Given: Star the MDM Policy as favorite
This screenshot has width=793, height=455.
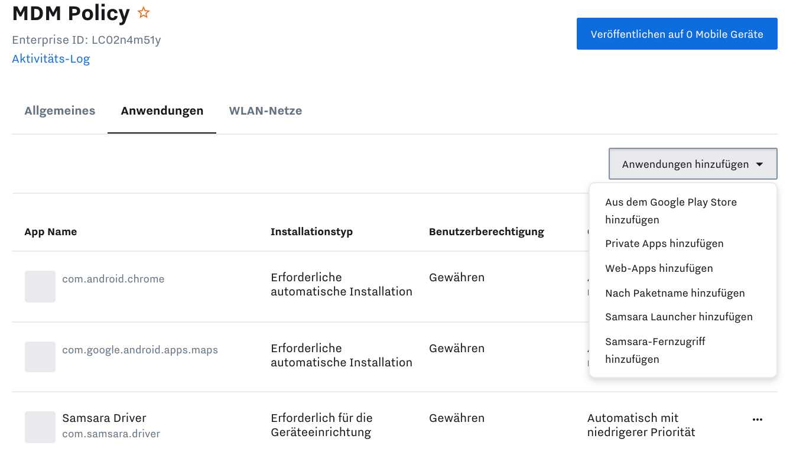Looking at the screenshot, I should pyautogui.click(x=144, y=12).
